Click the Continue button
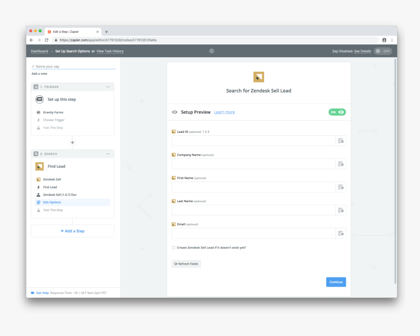This screenshot has width=420, height=336. tap(336, 282)
